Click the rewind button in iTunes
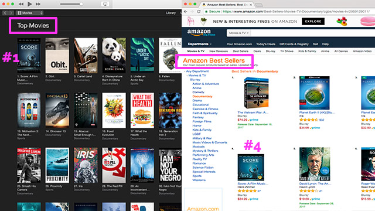 (x=21, y=4)
